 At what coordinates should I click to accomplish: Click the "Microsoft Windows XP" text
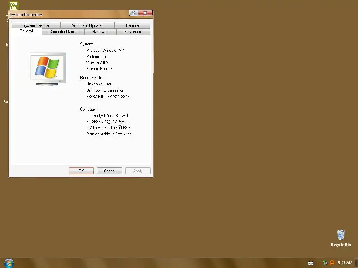pos(105,50)
